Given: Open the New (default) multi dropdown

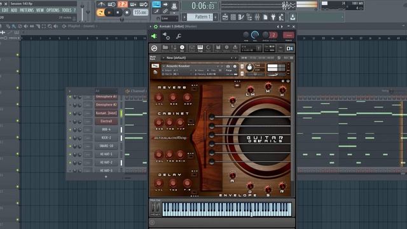Looking at the screenshot, I should 199,58.
